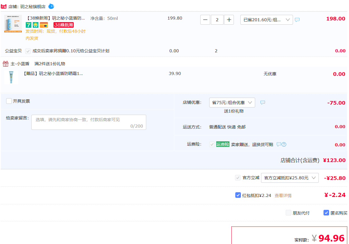Uncheck the 匿名购买 anonymous purchase checkbox

click(326, 213)
